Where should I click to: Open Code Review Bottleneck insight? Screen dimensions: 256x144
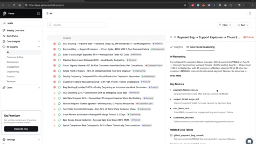pyautogui.click(x=94, y=114)
